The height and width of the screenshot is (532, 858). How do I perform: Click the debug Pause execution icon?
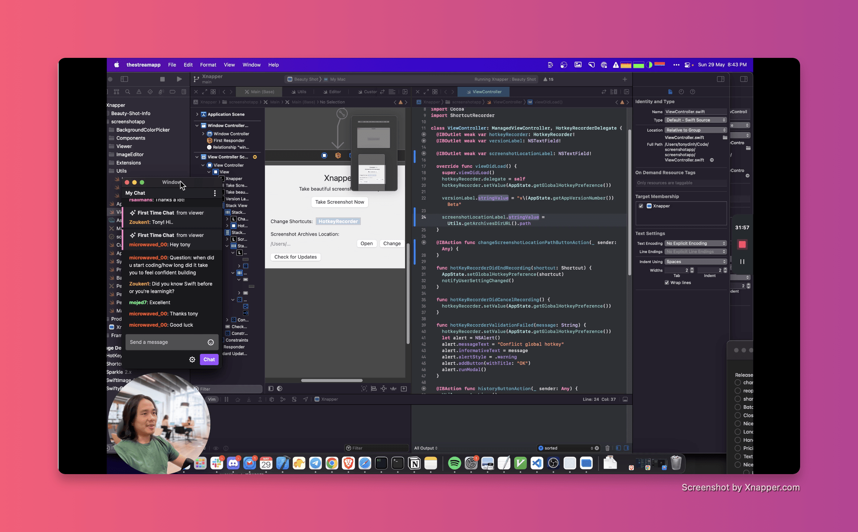226,399
